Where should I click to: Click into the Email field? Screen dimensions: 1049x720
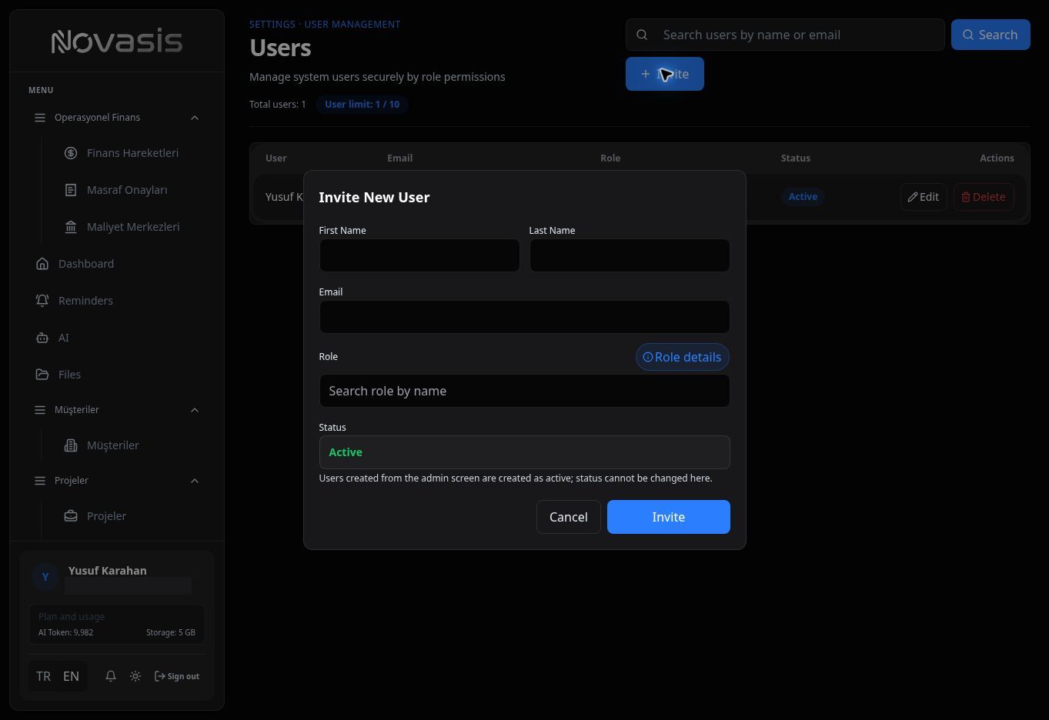coord(525,317)
